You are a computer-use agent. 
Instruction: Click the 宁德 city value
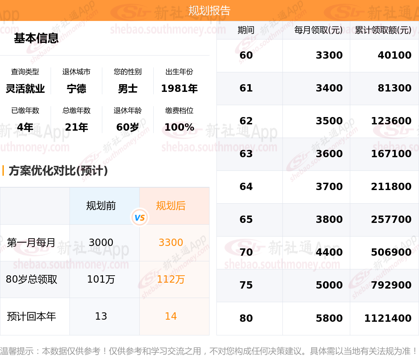(76, 89)
